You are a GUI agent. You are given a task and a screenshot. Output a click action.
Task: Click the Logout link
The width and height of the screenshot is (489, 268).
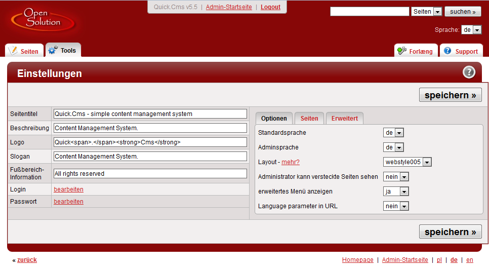coord(270,7)
